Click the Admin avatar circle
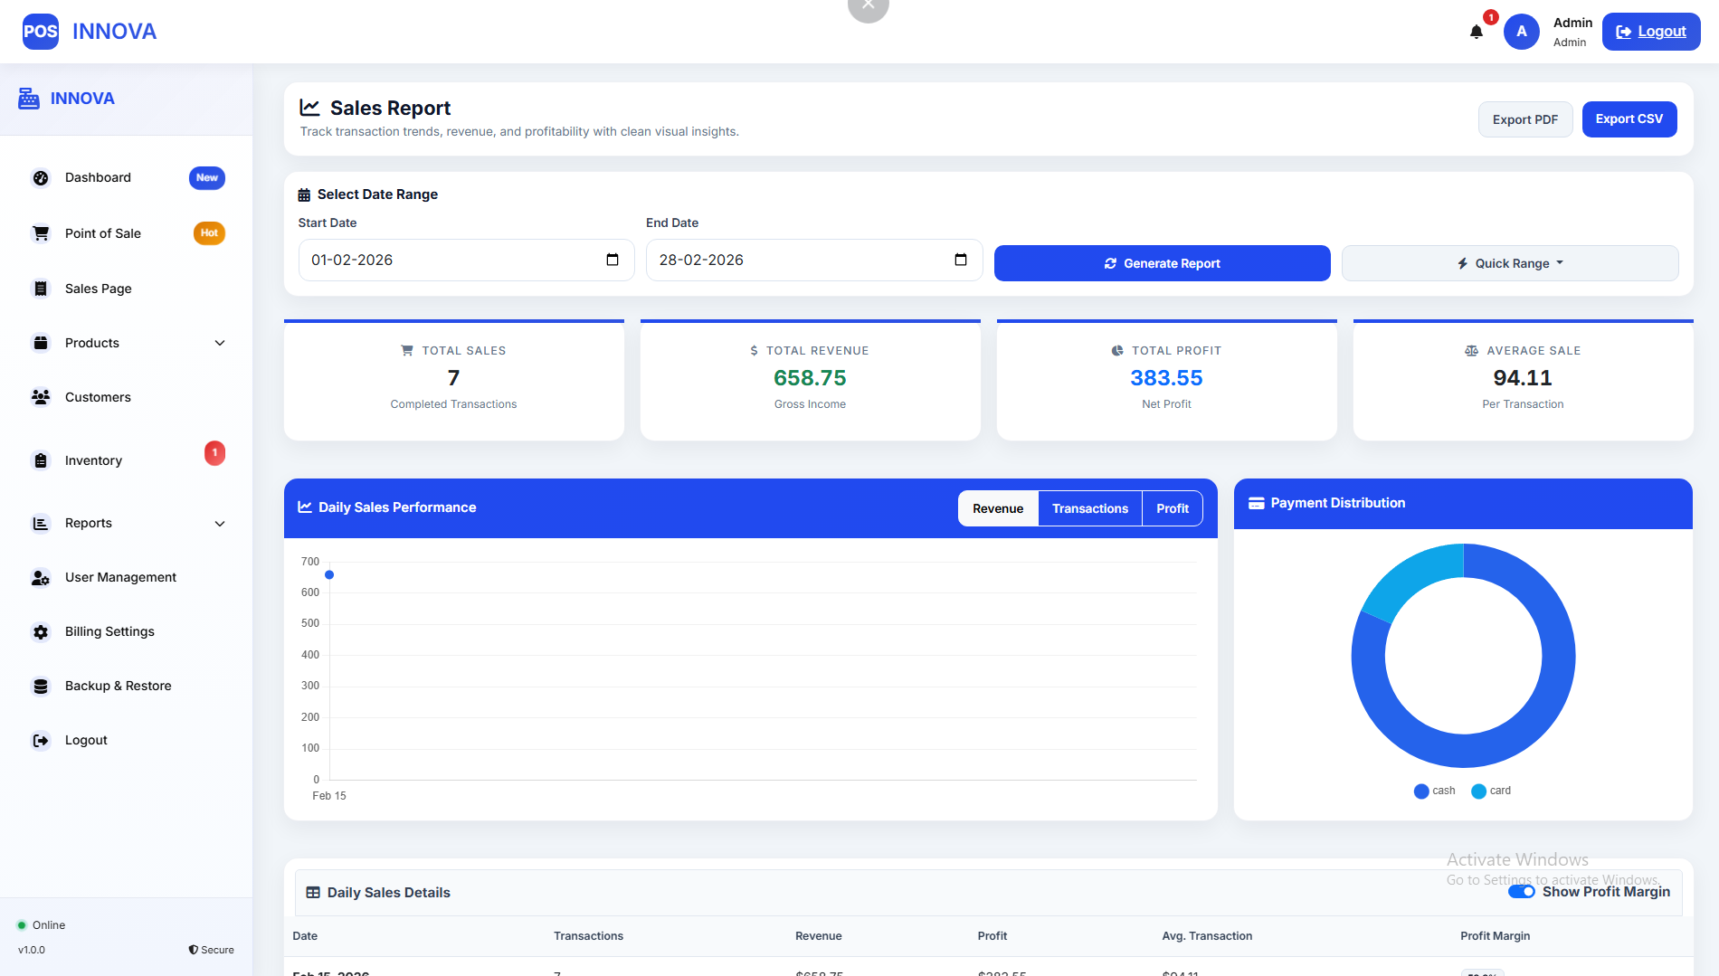This screenshot has width=1719, height=976. [x=1522, y=32]
